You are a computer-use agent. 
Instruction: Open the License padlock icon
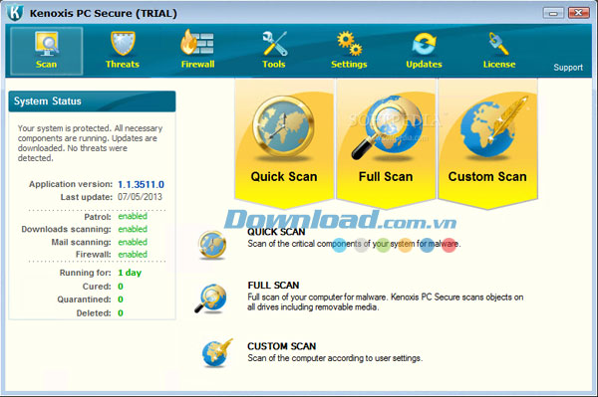498,44
